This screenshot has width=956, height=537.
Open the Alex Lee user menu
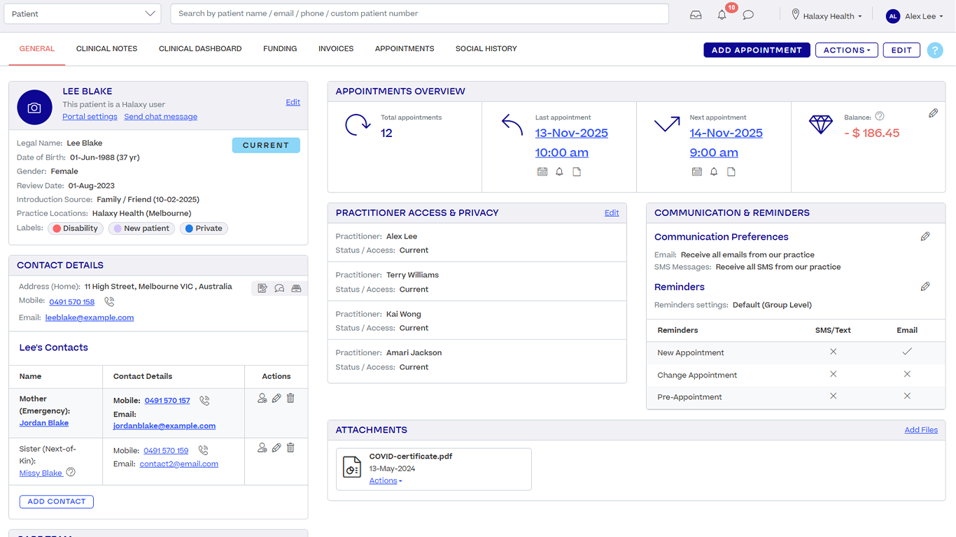click(915, 16)
